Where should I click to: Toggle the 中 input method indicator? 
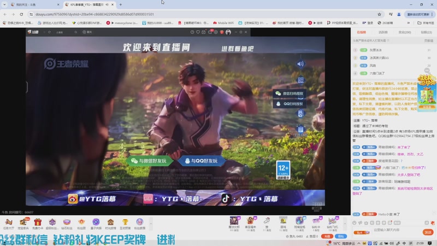(x=404, y=243)
